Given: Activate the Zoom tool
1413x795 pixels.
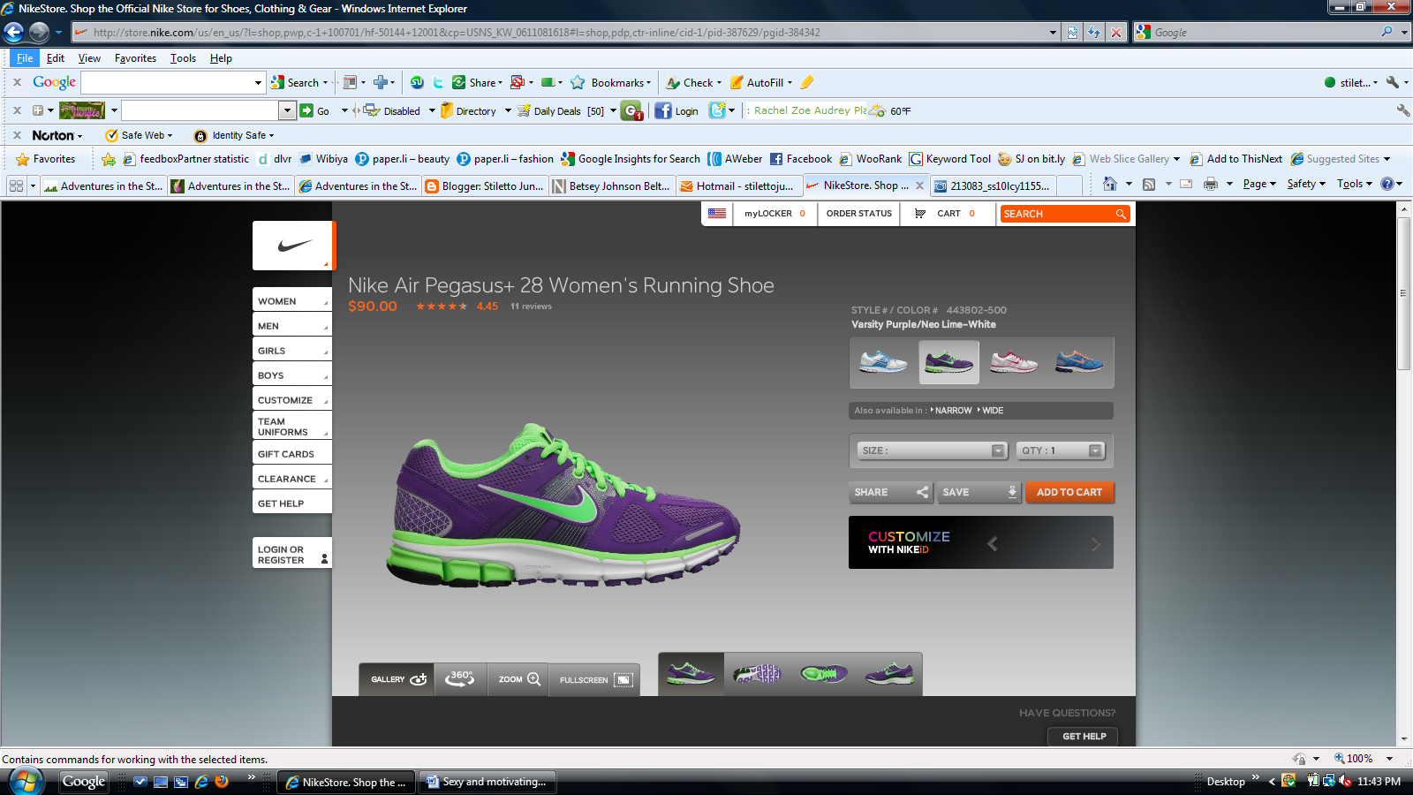Looking at the screenshot, I should [518, 679].
